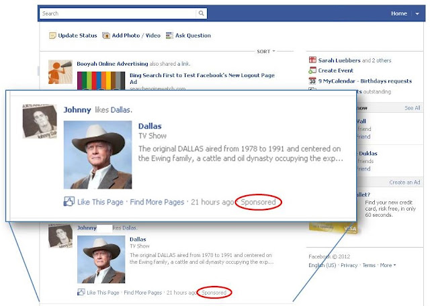Screen dimensions: 430x306
Task: Click the colorful article thumbnail
Action: (101, 81)
